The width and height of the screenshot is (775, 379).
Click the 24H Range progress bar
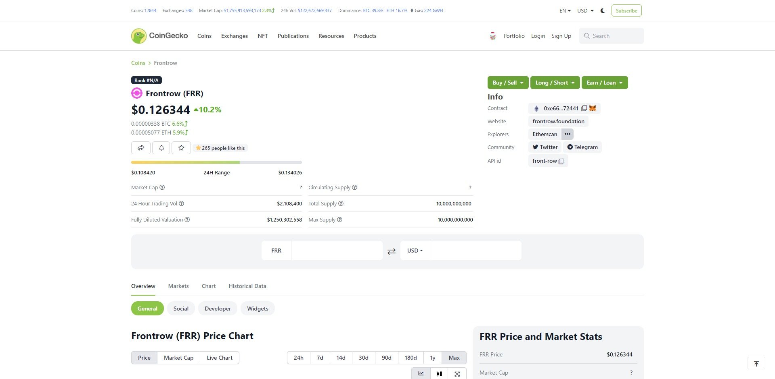click(x=216, y=162)
